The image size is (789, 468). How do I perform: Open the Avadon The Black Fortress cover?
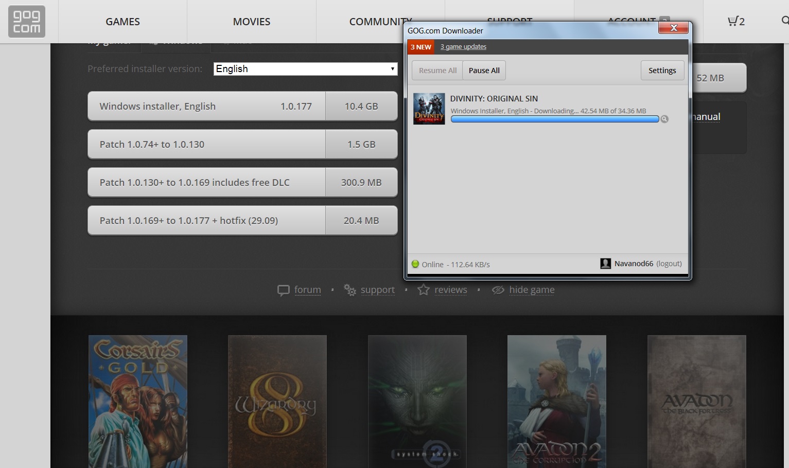point(697,402)
